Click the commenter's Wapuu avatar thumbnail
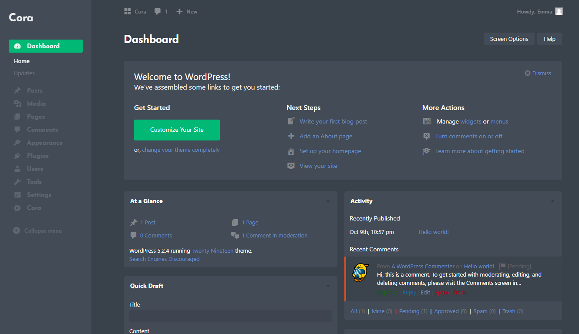 361,273
